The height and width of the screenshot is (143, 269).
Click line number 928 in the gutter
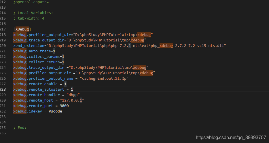pos(3,89)
